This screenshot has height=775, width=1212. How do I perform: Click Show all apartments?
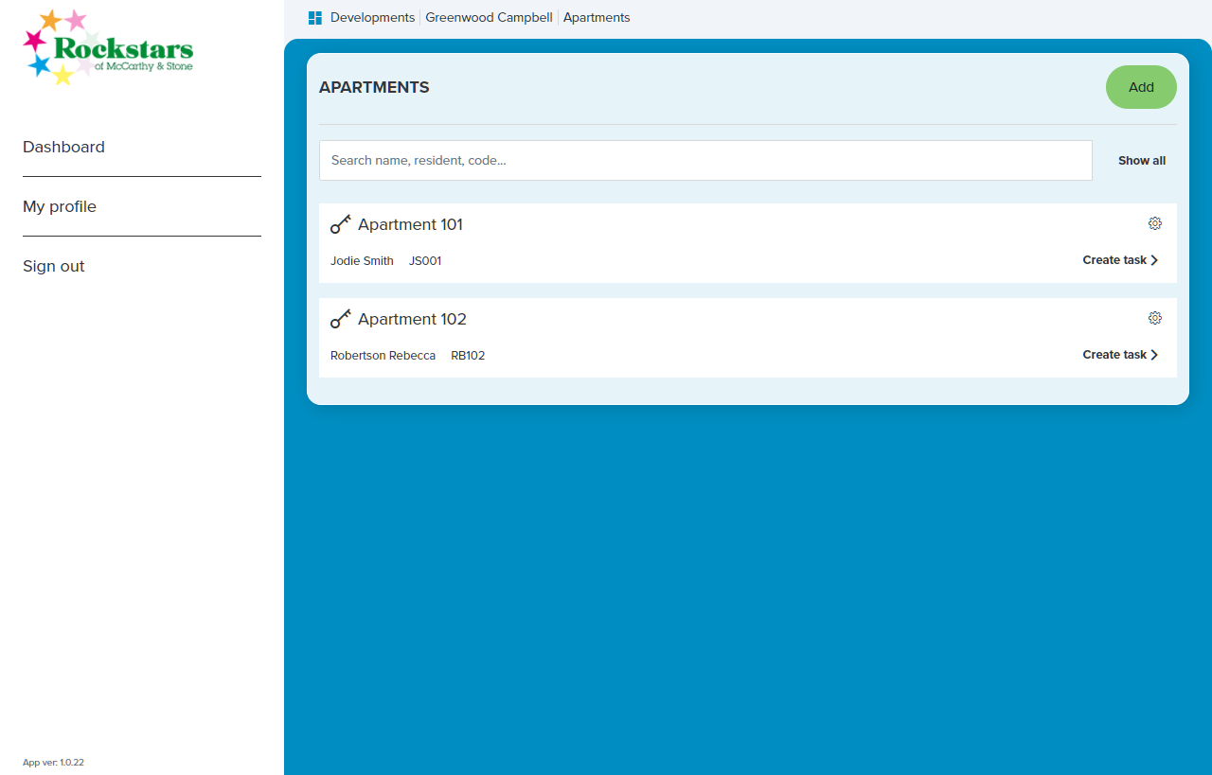point(1142,161)
